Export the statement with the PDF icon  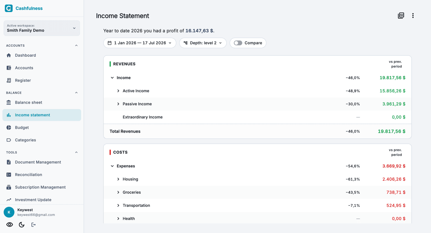401,16
